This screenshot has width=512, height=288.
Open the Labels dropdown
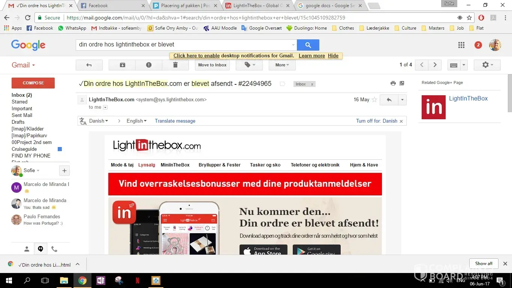click(249, 65)
